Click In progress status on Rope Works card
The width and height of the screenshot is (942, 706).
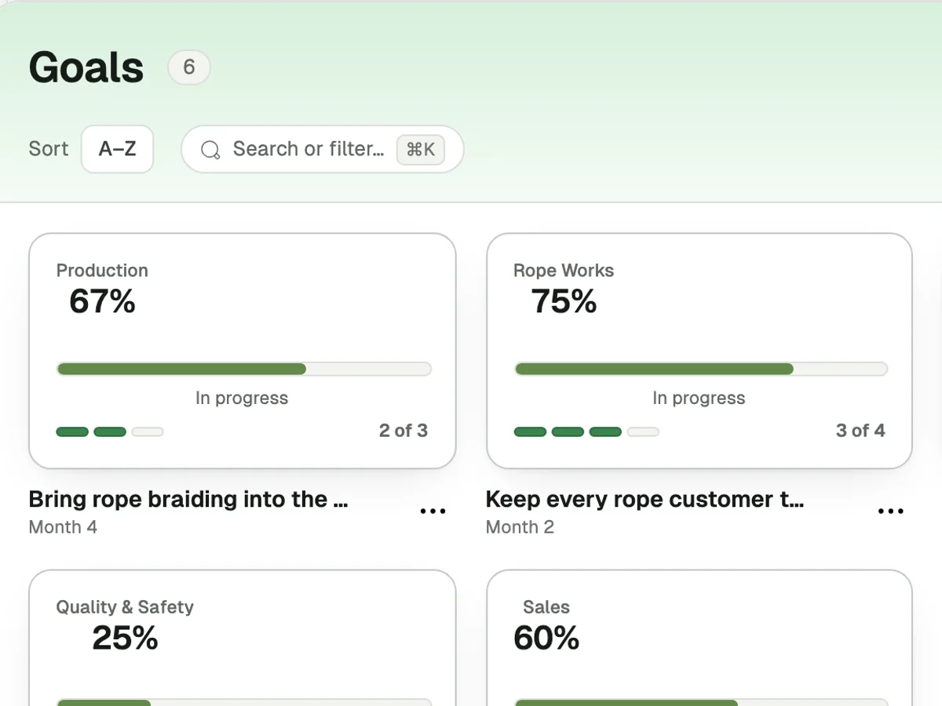coord(699,398)
